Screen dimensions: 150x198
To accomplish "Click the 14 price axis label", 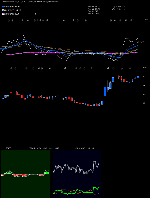I will pos(144,85).
